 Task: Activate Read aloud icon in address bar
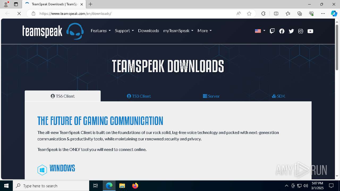(x=239, y=14)
